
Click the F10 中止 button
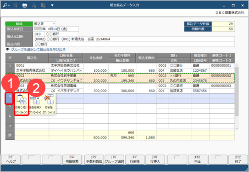coord(198,160)
